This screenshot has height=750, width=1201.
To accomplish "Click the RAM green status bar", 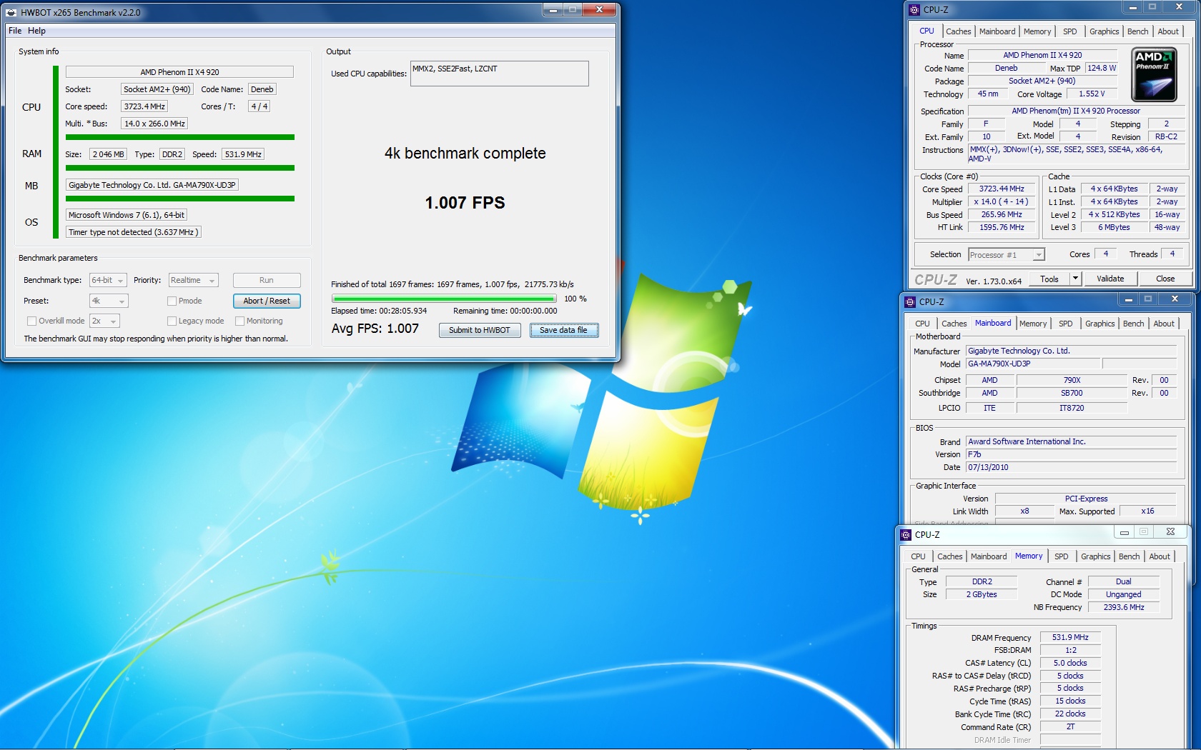I will click(x=180, y=168).
